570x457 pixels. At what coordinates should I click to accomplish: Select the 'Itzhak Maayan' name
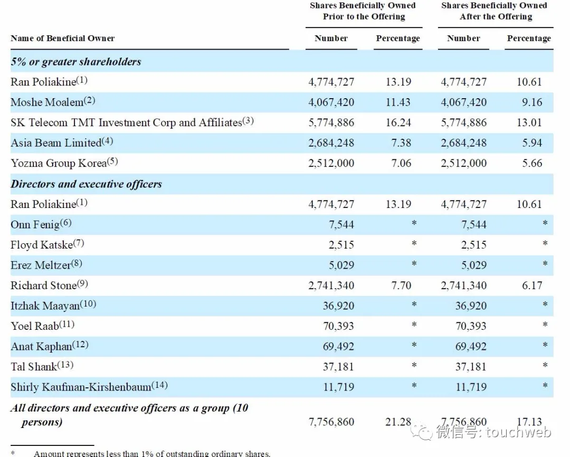(x=53, y=306)
